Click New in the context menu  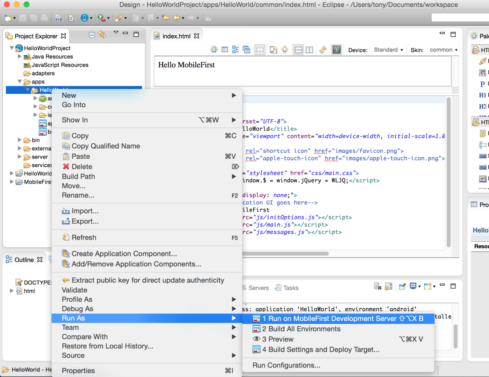coord(147,95)
